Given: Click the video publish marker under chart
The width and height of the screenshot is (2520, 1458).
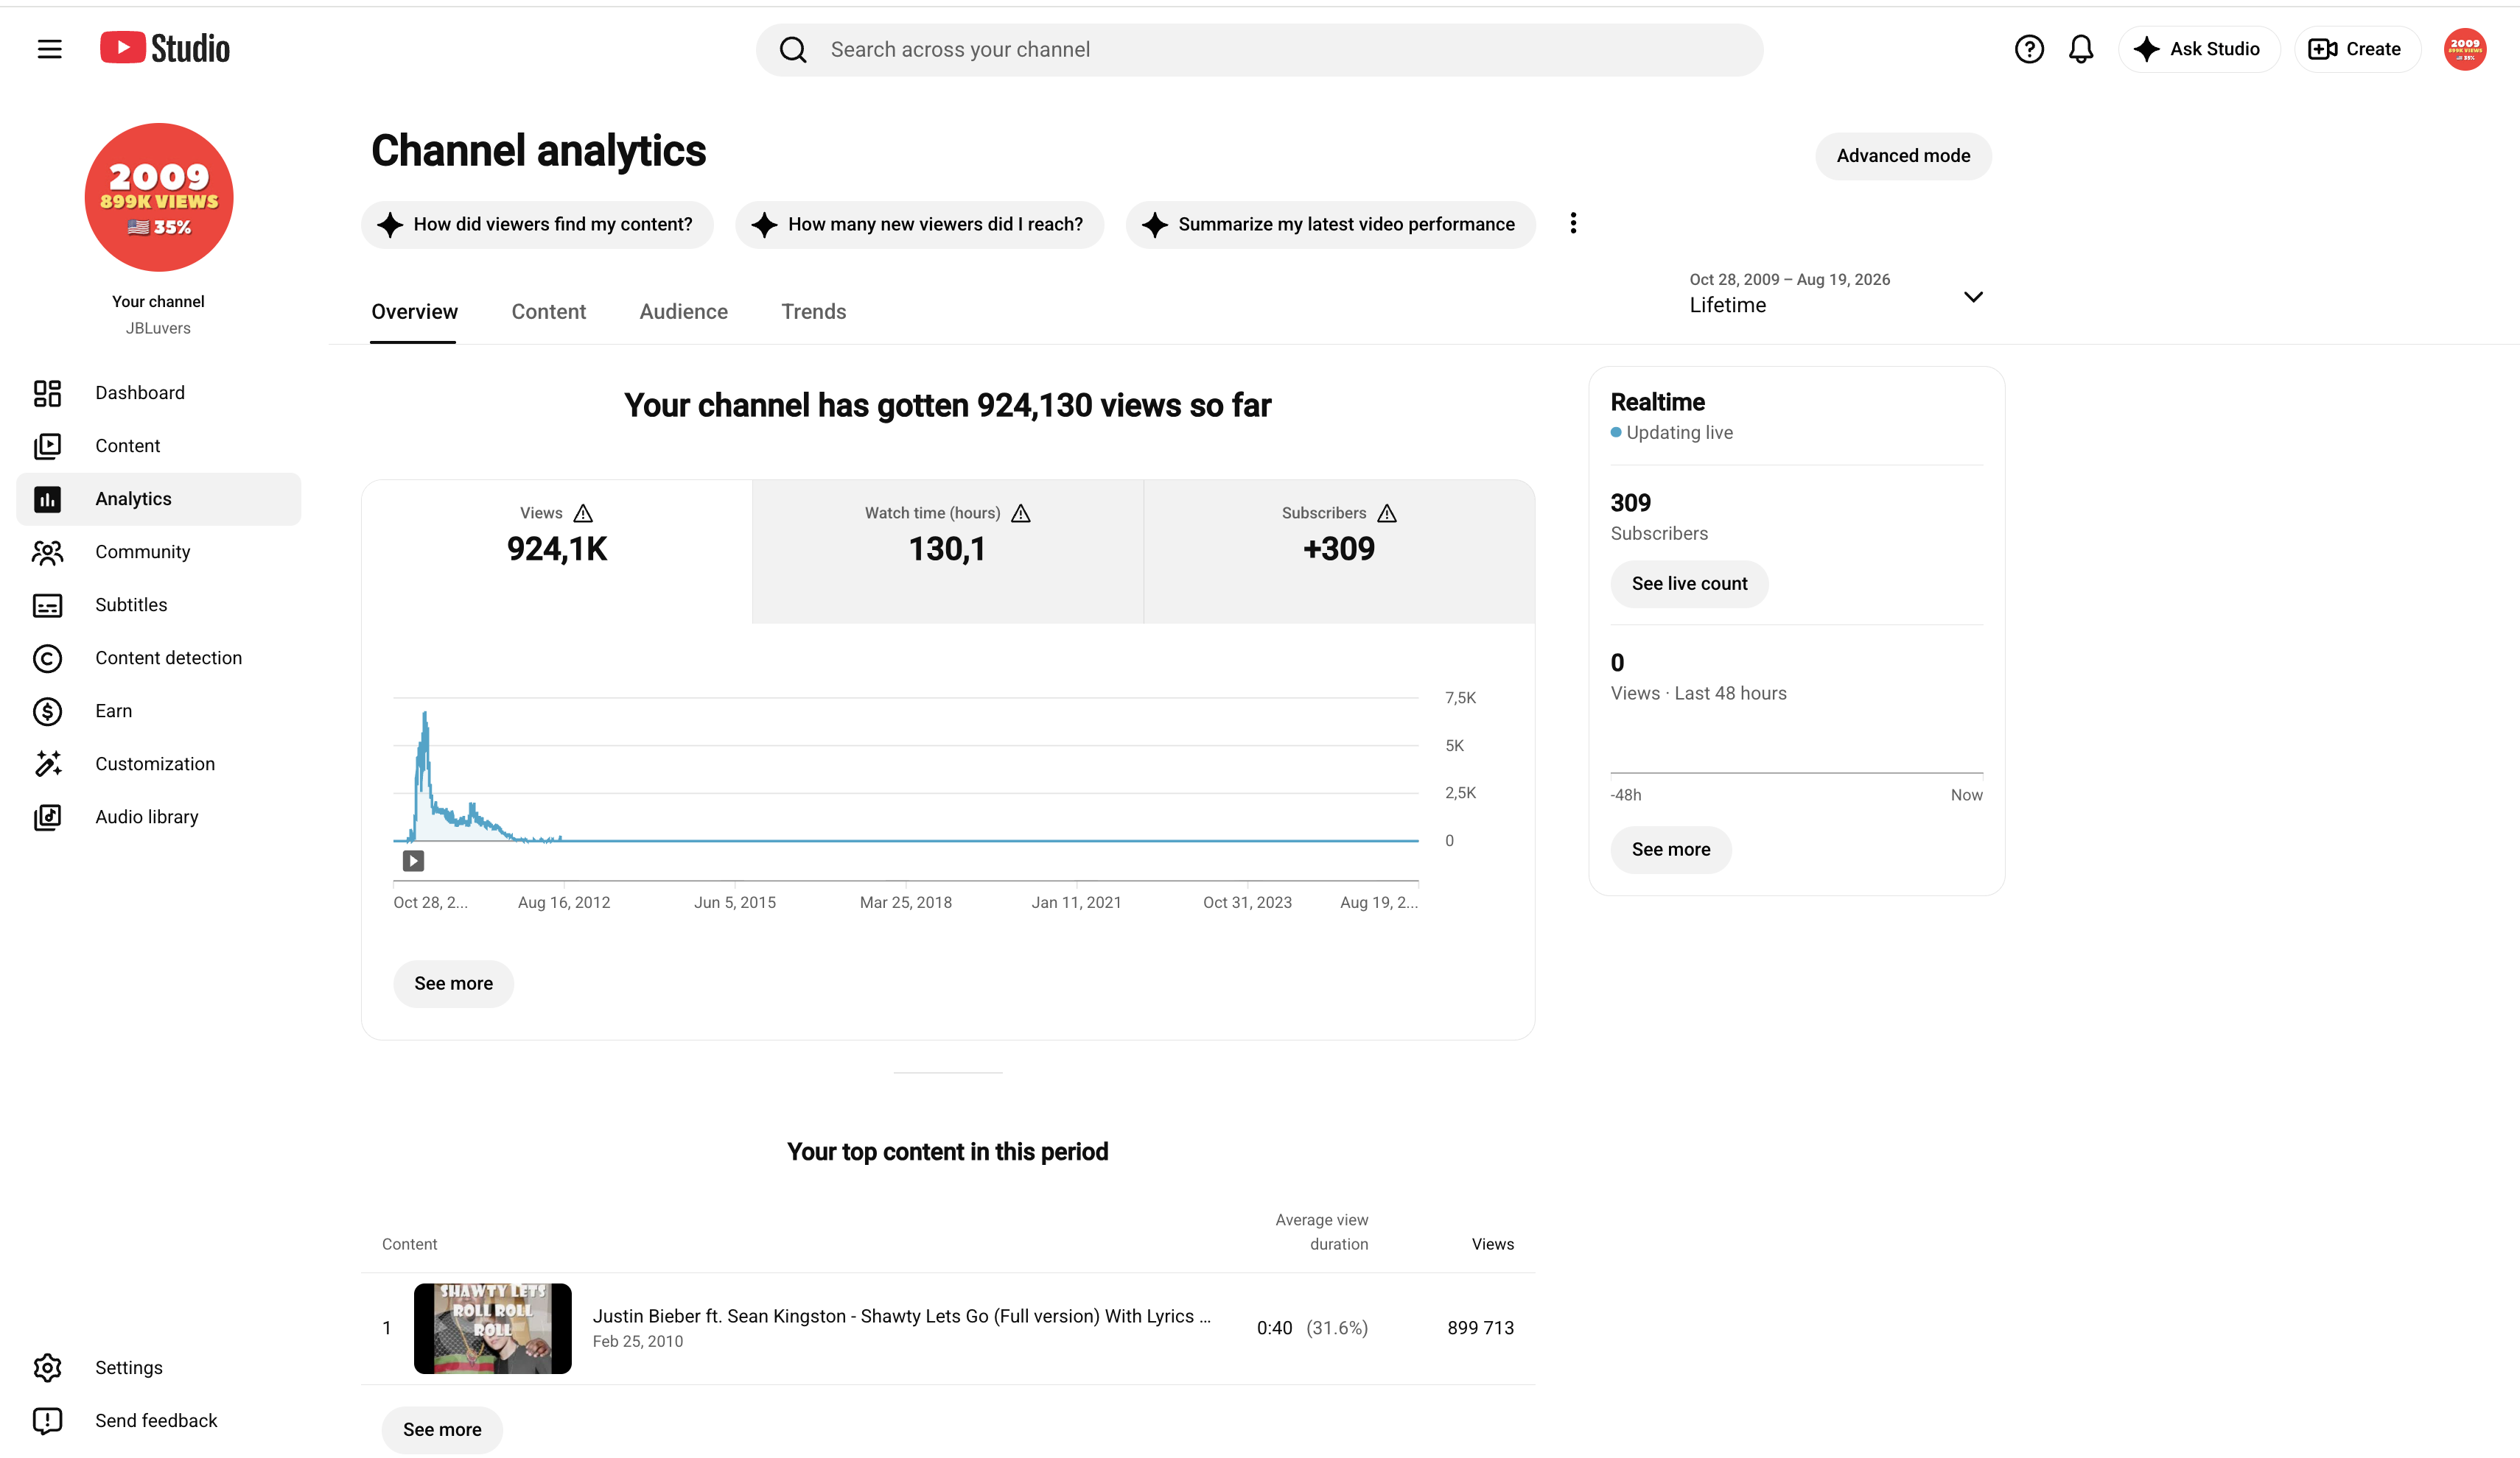Looking at the screenshot, I should pos(413,860).
